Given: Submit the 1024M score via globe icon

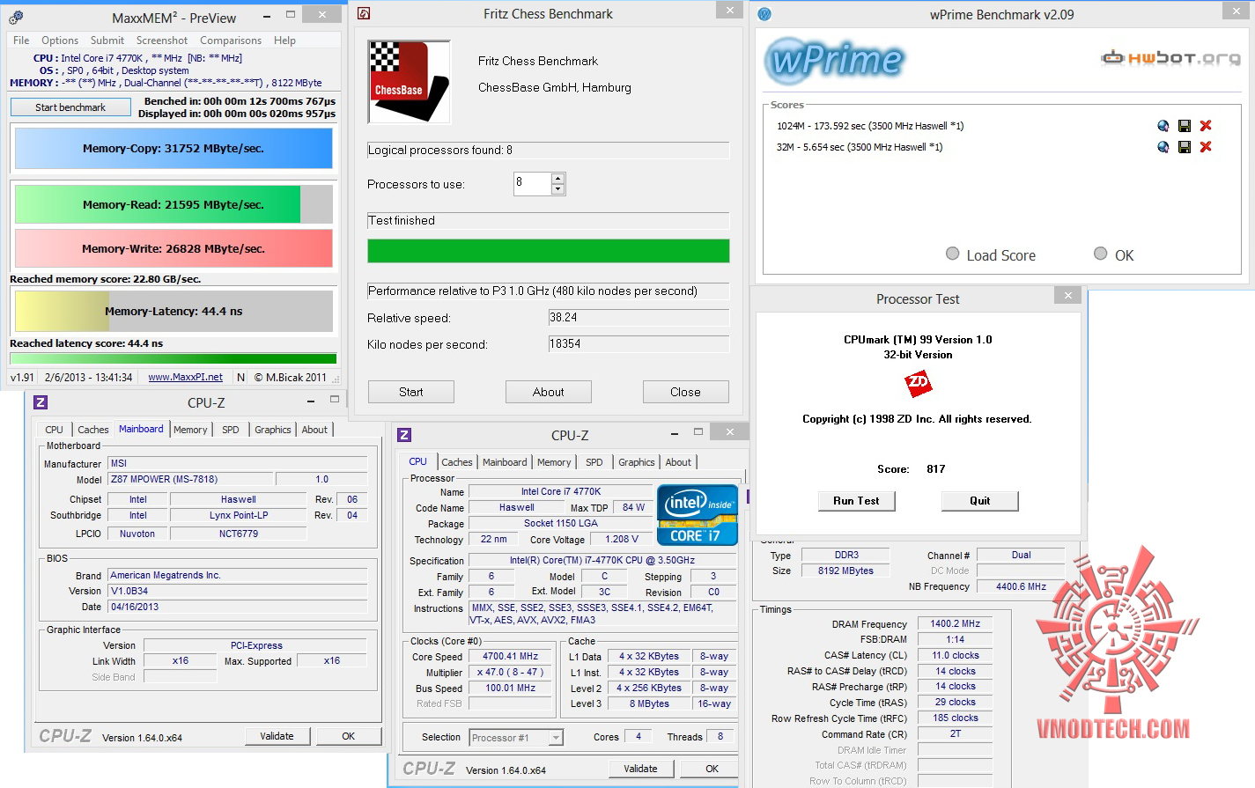Looking at the screenshot, I should [x=1163, y=126].
